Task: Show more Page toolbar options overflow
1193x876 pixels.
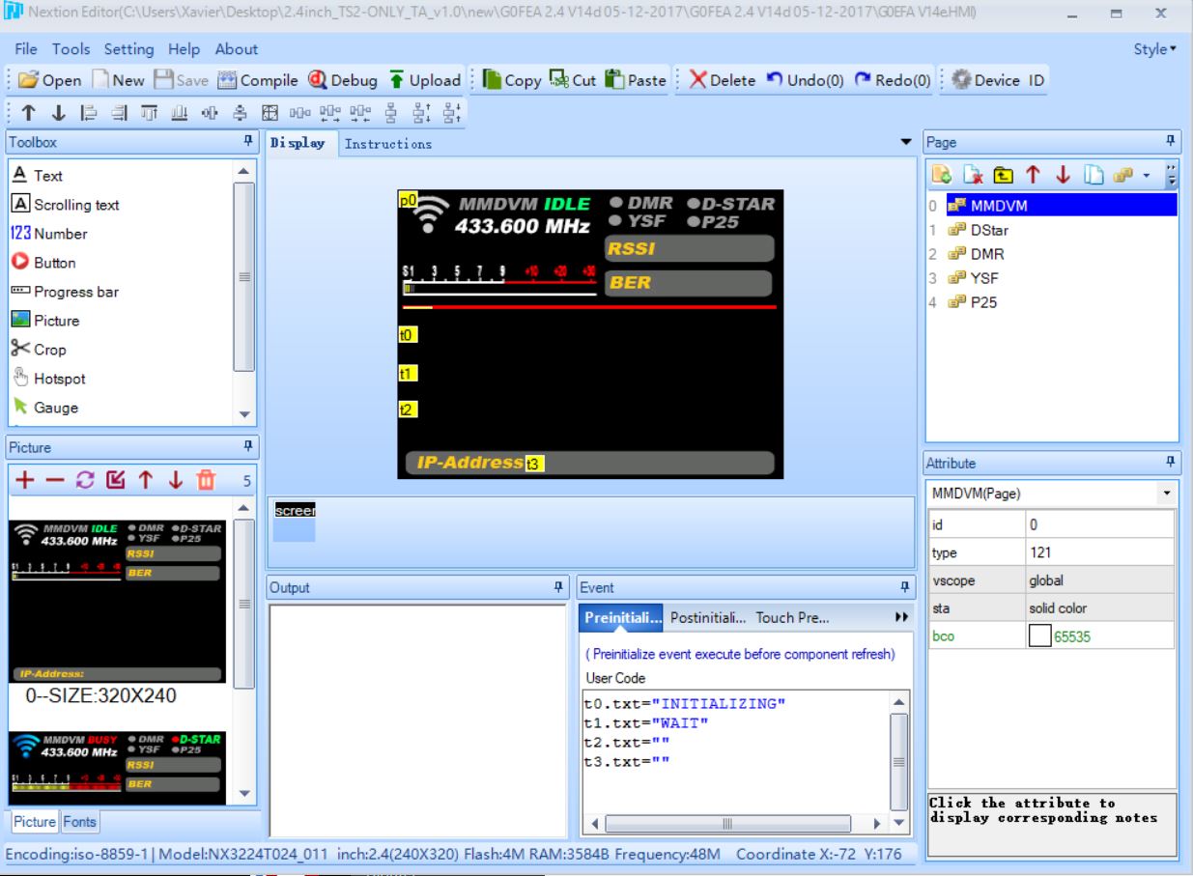Action: click(1172, 176)
